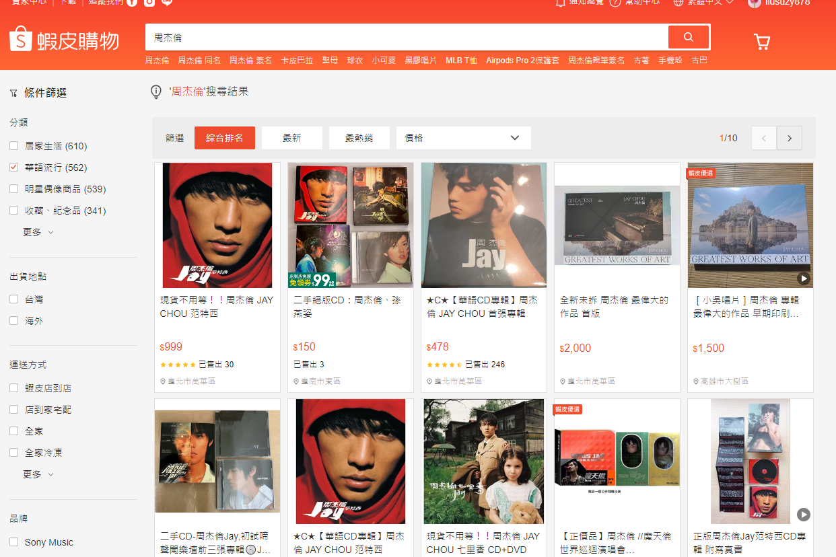The height and width of the screenshot is (557, 836).
Task: Click star rating of $999 范特西 listing
Action: pyautogui.click(x=178, y=365)
